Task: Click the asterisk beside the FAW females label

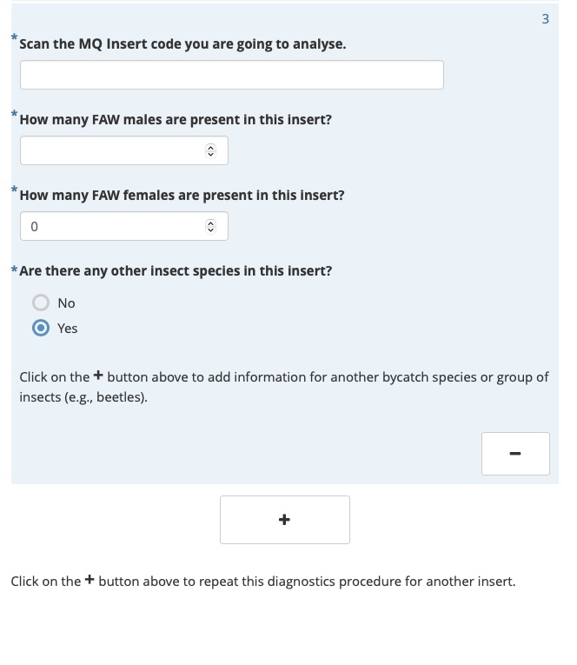Action: pyautogui.click(x=14, y=189)
